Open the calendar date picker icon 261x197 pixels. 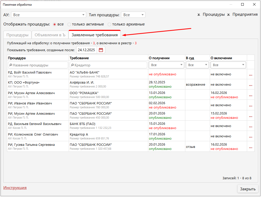101,50
